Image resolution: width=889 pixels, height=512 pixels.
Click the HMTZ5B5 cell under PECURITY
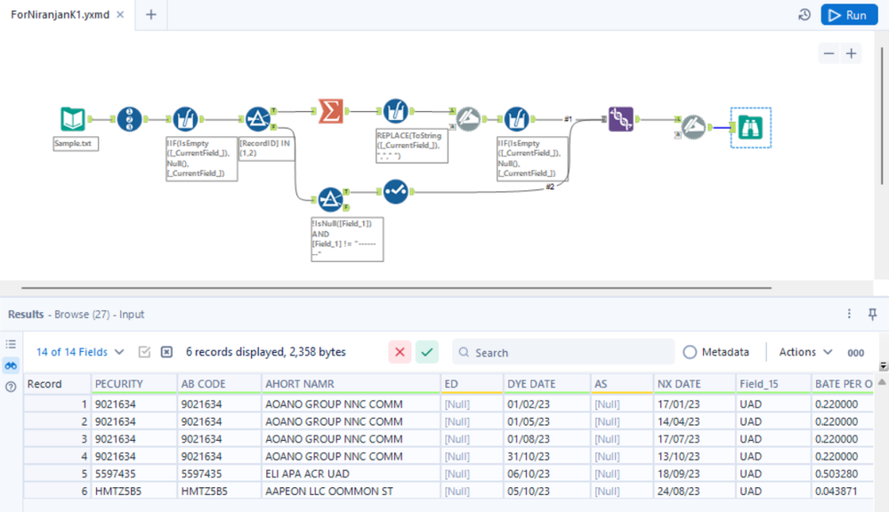[133, 491]
